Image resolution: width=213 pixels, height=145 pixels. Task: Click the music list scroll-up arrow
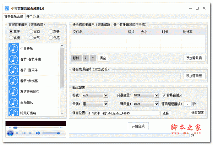point(62,45)
